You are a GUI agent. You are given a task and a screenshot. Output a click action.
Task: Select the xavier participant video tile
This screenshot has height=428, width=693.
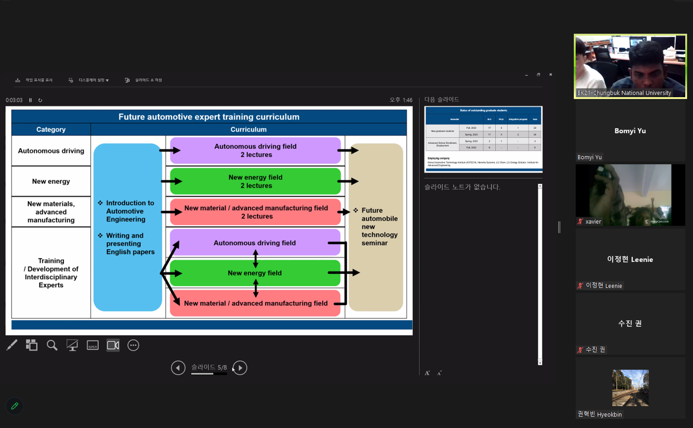630,195
